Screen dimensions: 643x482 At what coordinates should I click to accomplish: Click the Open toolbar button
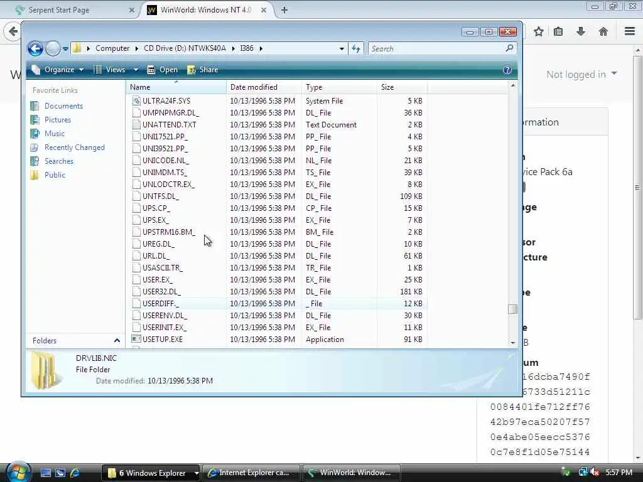(x=163, y=70)
